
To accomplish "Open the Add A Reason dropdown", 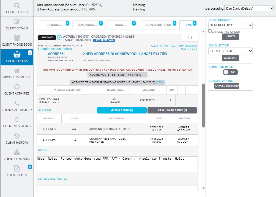I will point(230,25).
